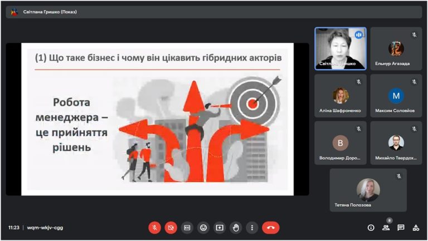Image resolution: width=428 pixels, height=241 pixels.
Task: Select Володимир Доро... participant tile
Action: pos(341,143)
